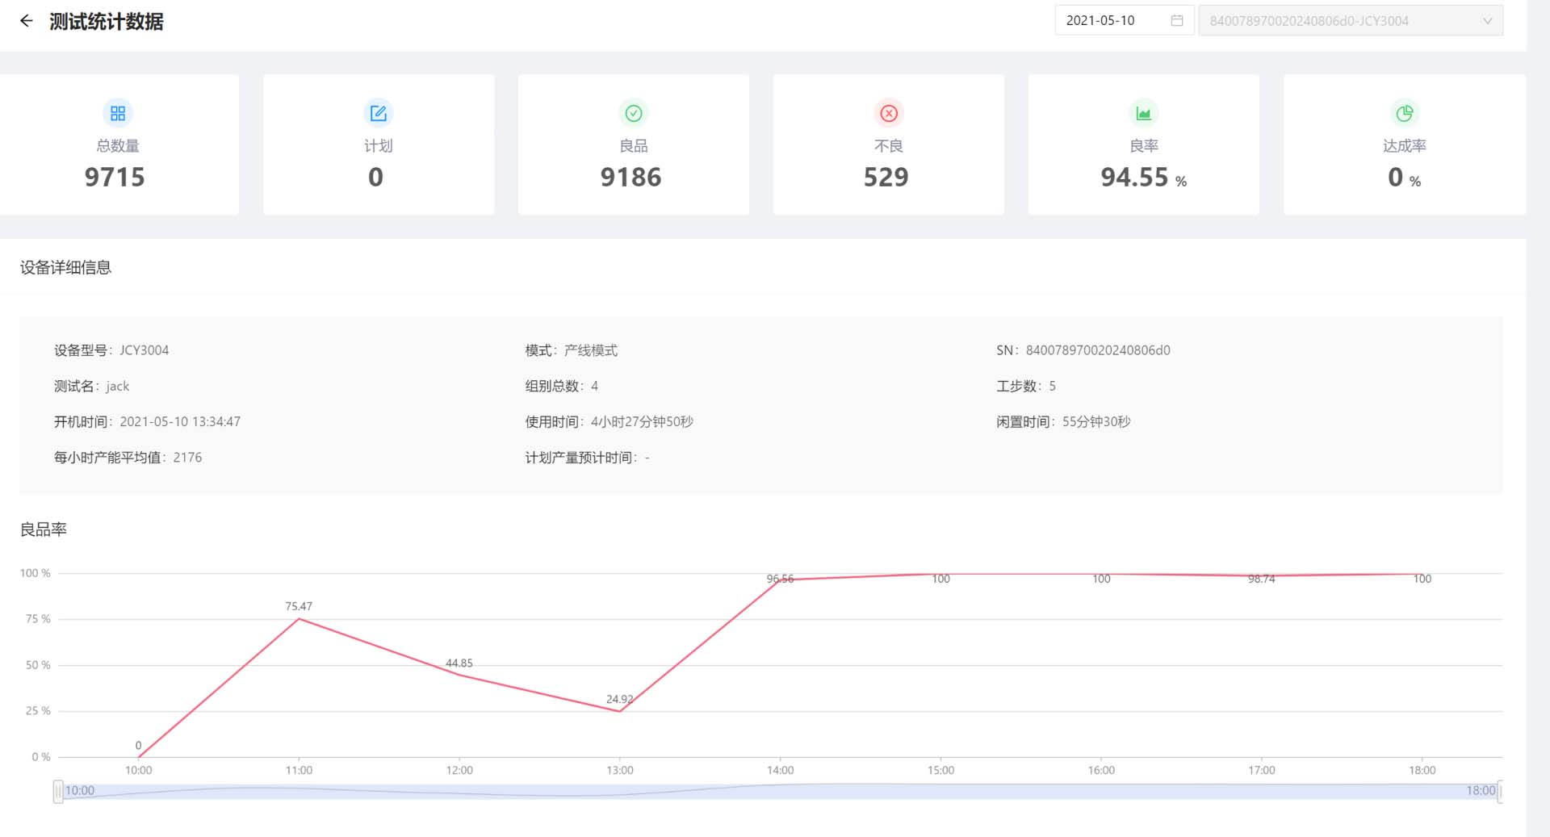Click the 测试统计数据 page title
Image resolution: width=1550 pixels, height=837 pixels.
coord(107,22)
